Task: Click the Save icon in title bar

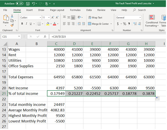Action: 28,4
